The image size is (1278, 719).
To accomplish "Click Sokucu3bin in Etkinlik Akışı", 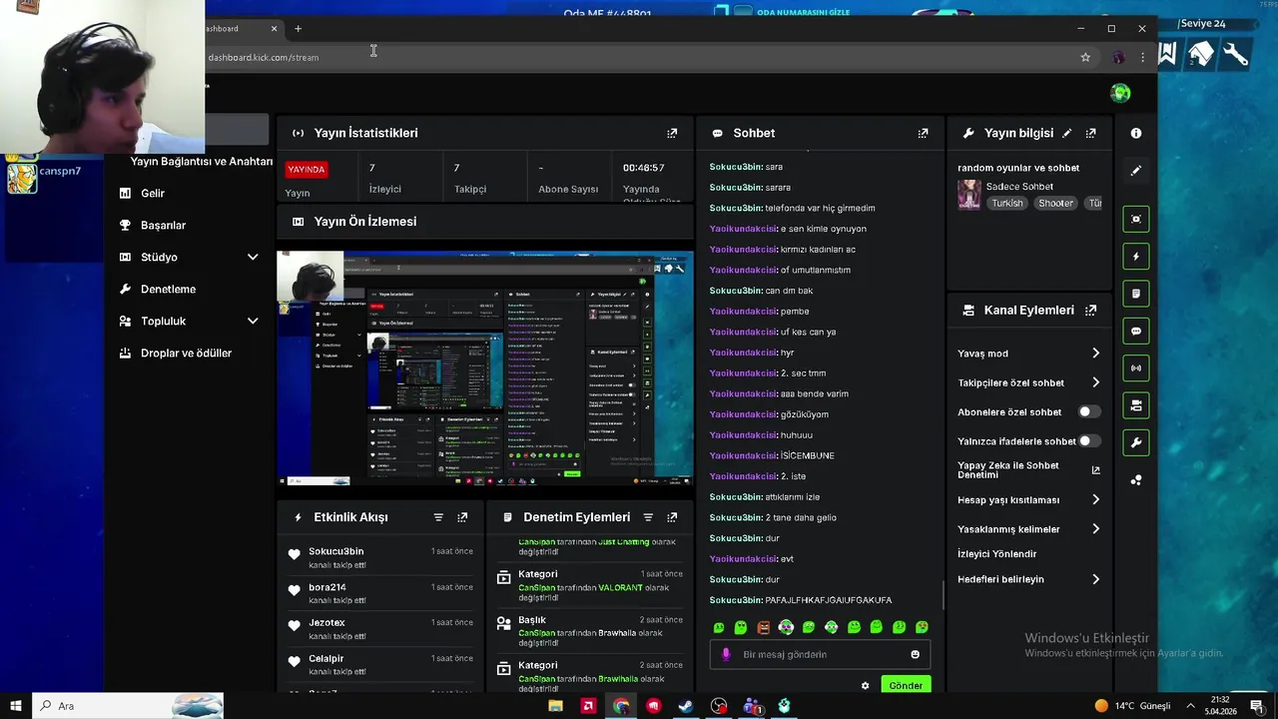I will (335, 551).
